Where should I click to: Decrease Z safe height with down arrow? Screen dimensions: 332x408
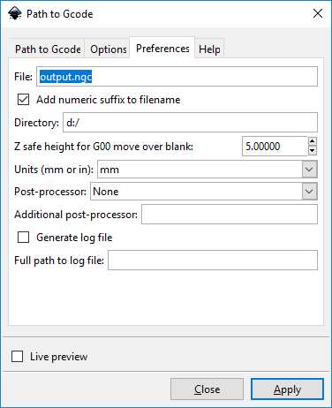coord(313,151)
